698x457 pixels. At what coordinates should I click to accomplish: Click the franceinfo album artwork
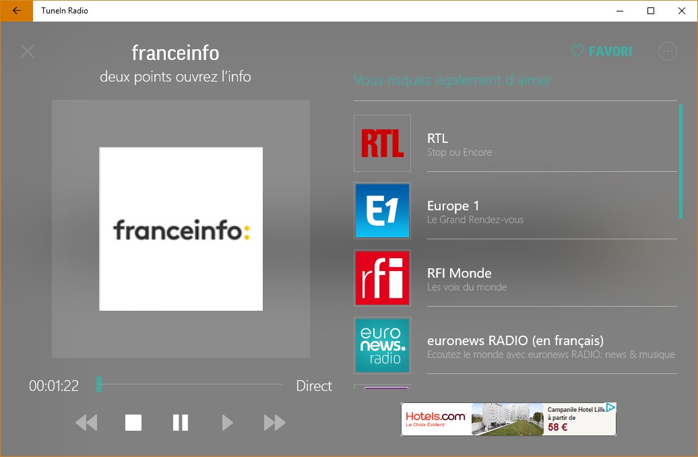[x=181, y=229]
